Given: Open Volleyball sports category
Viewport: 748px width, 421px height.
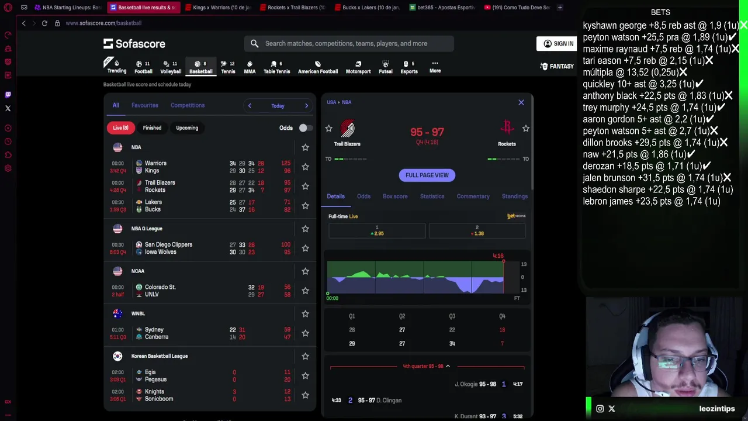Looking at the screenshot, I should 171,67.
